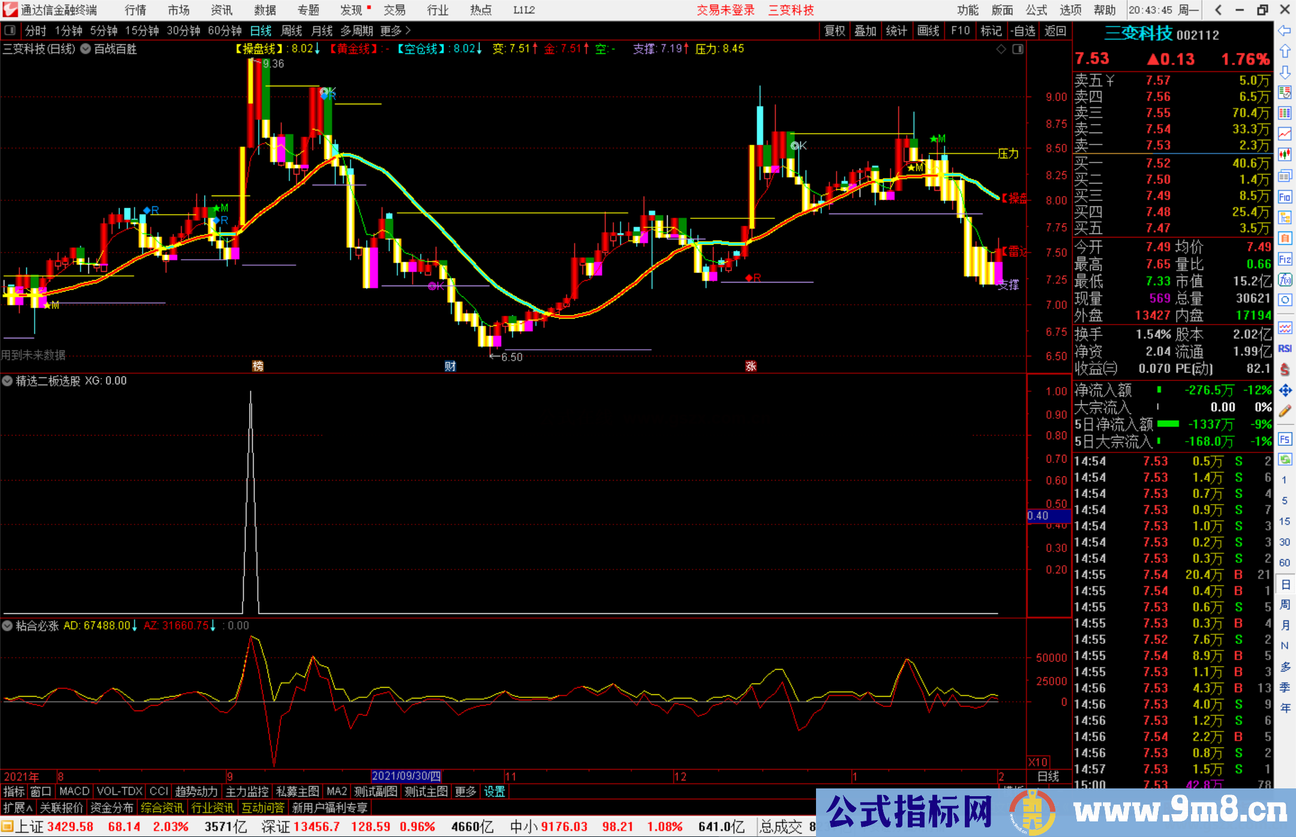Click the back arrow icon at sidebar top
1296x837 pixels.
[1285, 31]
